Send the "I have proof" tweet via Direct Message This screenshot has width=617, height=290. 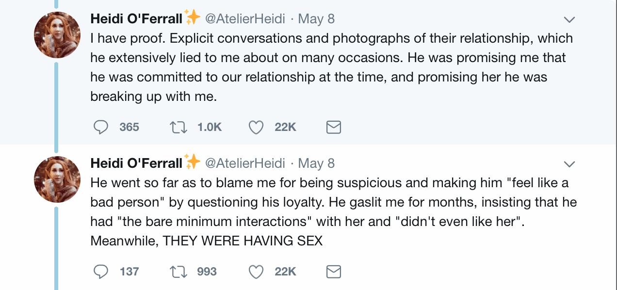(x=333, y=127)
